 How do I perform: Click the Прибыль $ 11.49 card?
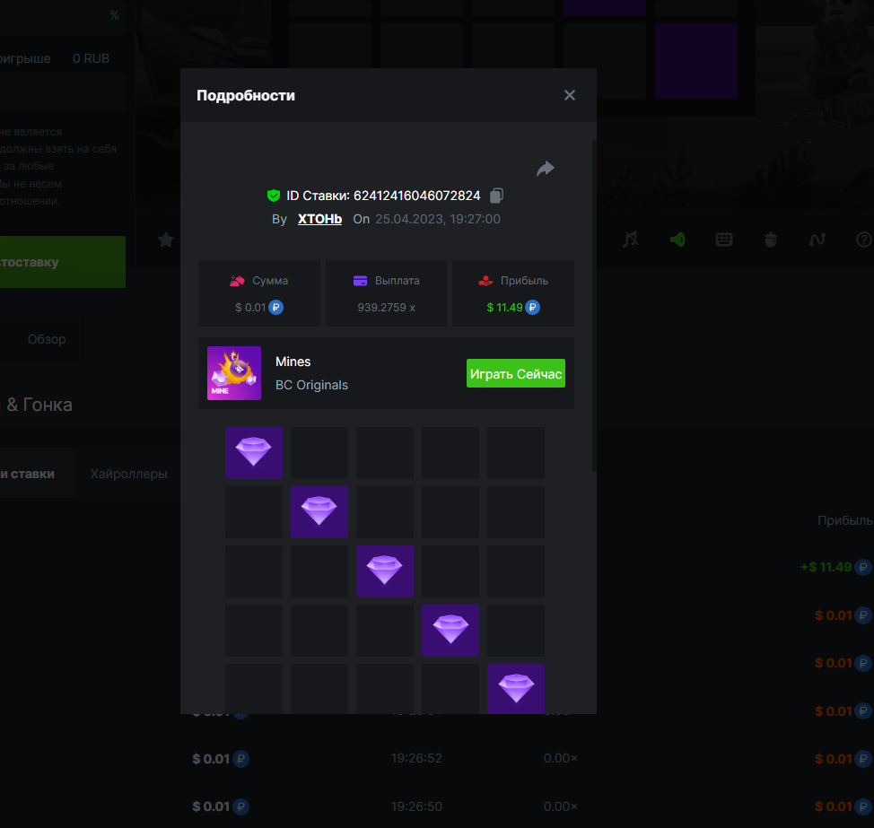click(x=512, y=293)
